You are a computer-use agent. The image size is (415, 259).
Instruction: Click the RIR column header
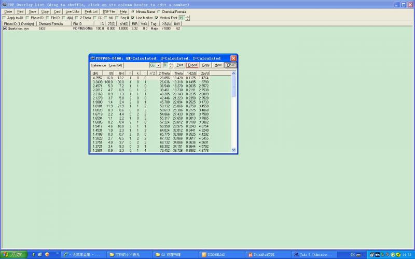[x=135, y=24]
